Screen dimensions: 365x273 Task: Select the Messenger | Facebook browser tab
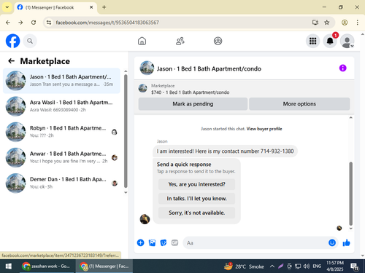point(55,7)
